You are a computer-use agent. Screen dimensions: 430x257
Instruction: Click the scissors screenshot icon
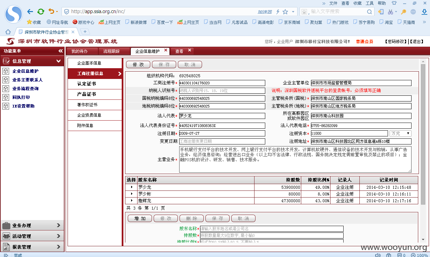390,12
